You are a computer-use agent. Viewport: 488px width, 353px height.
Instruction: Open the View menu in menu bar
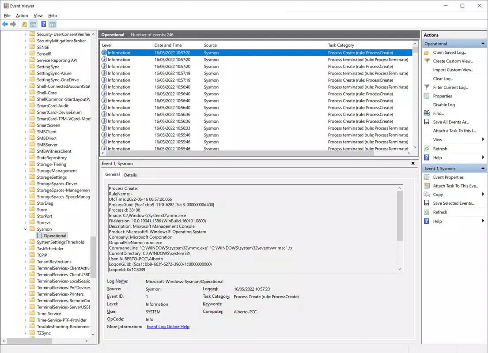(38, 15)
